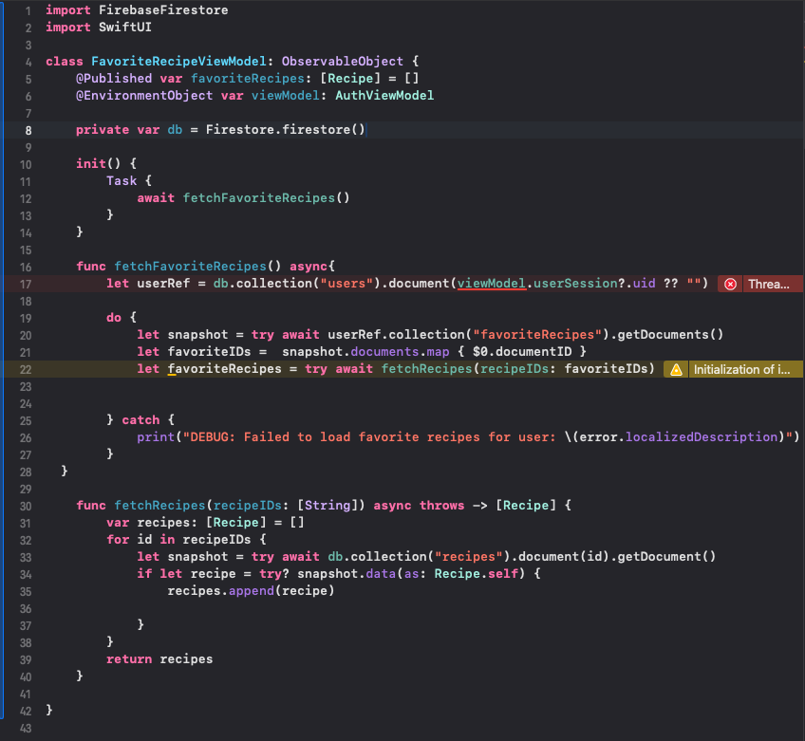Click 'getDocument()' on line 33
The image size is (805, 741).
pos(666,556)
